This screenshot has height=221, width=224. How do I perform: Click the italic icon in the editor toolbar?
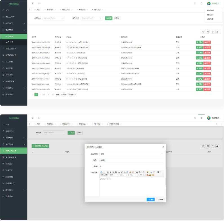pyautogui.click(x=110, y=172)
